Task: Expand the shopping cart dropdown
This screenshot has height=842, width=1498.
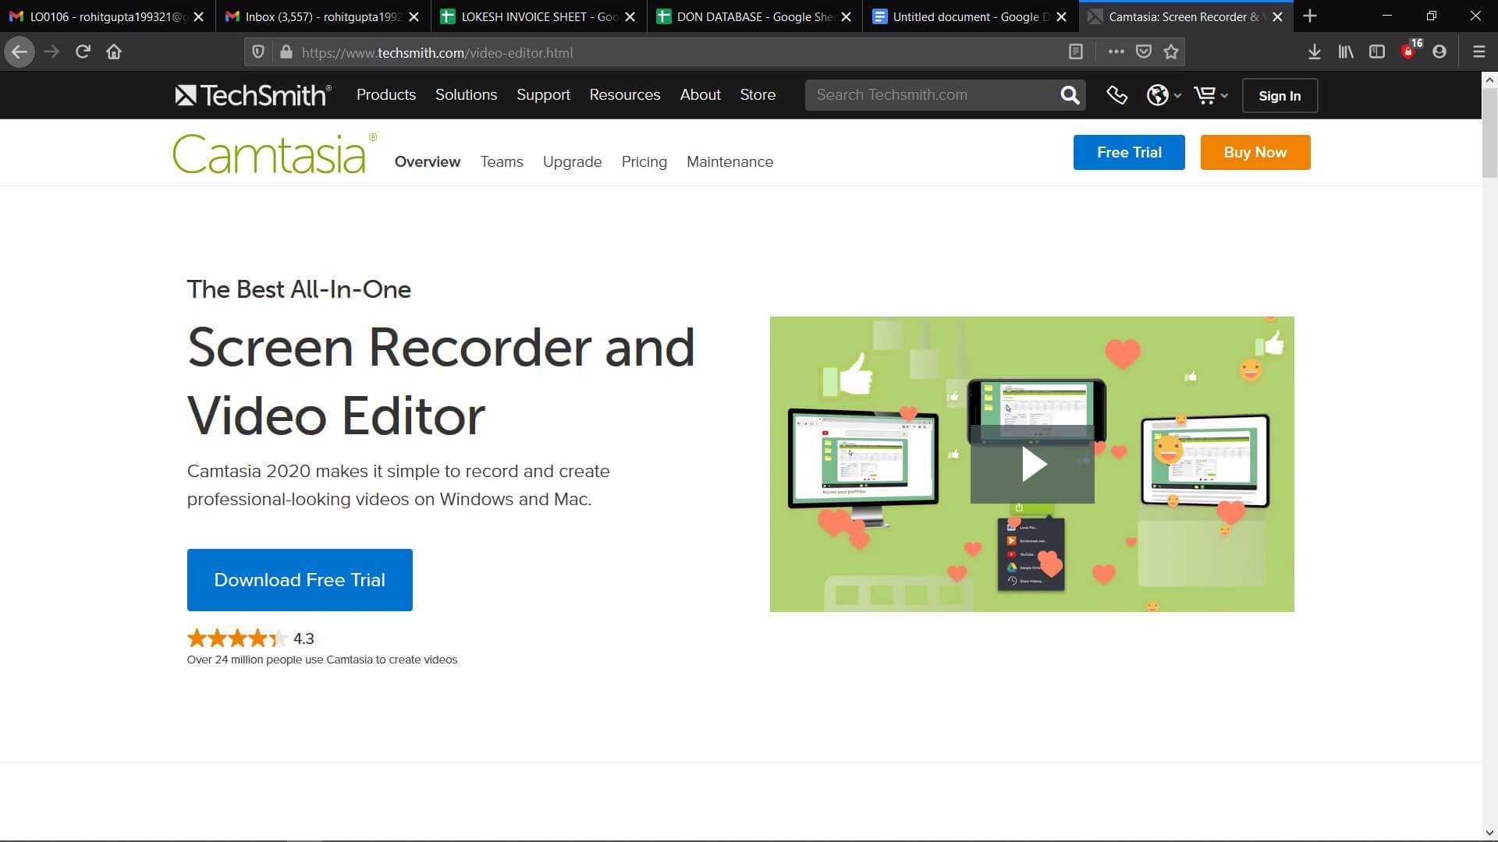Action: (x=1210, y=95)
